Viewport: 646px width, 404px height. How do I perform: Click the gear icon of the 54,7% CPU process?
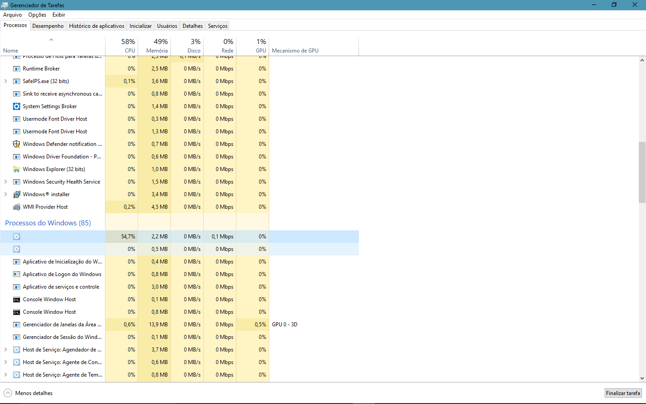click(17, 237)
